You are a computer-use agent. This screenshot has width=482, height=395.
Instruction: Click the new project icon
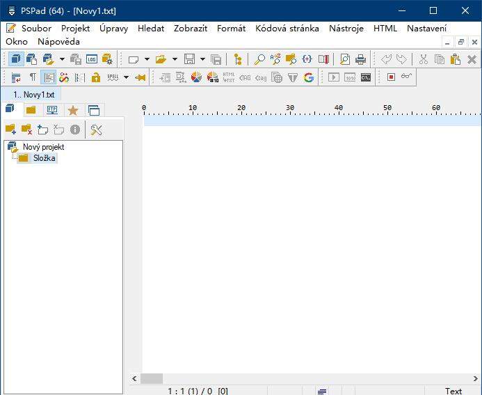(32, 59)
